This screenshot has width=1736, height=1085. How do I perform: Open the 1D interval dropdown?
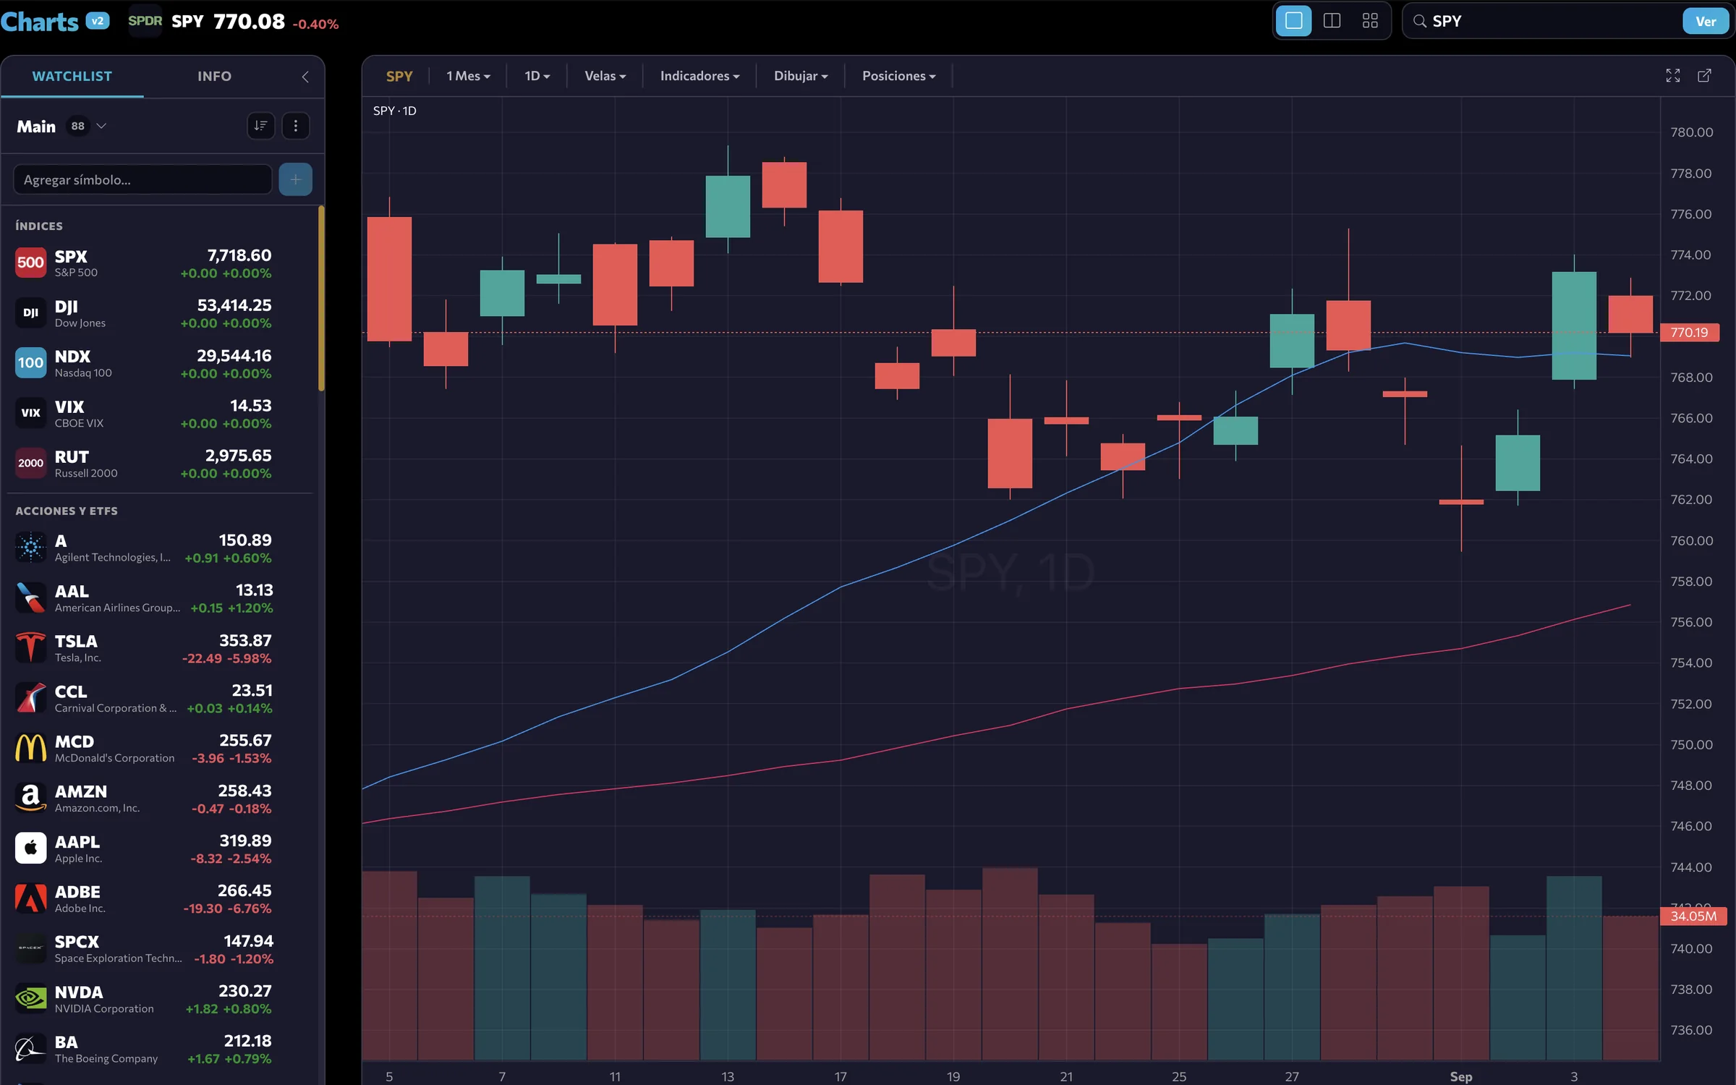coord(537,76)
